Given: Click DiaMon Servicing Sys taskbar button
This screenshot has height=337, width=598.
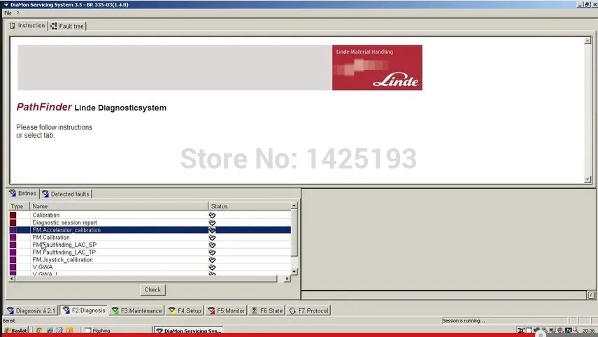Looking at the screenshot, I should pos(189,331).
